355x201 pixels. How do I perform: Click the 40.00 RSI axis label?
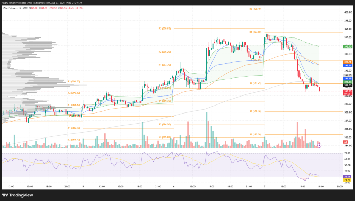(347, 171)
